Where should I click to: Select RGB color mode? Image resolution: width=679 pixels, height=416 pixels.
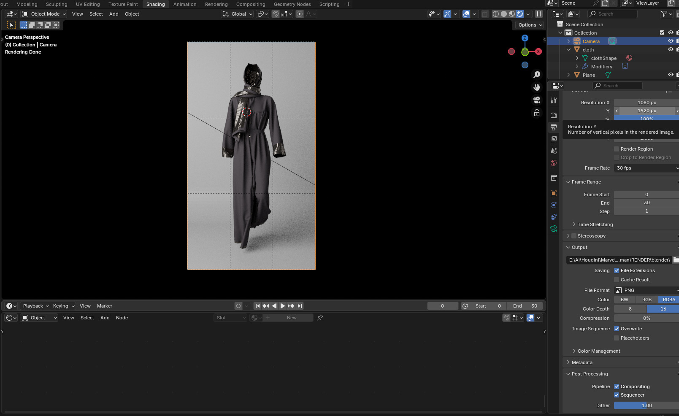tap(647, 300)
